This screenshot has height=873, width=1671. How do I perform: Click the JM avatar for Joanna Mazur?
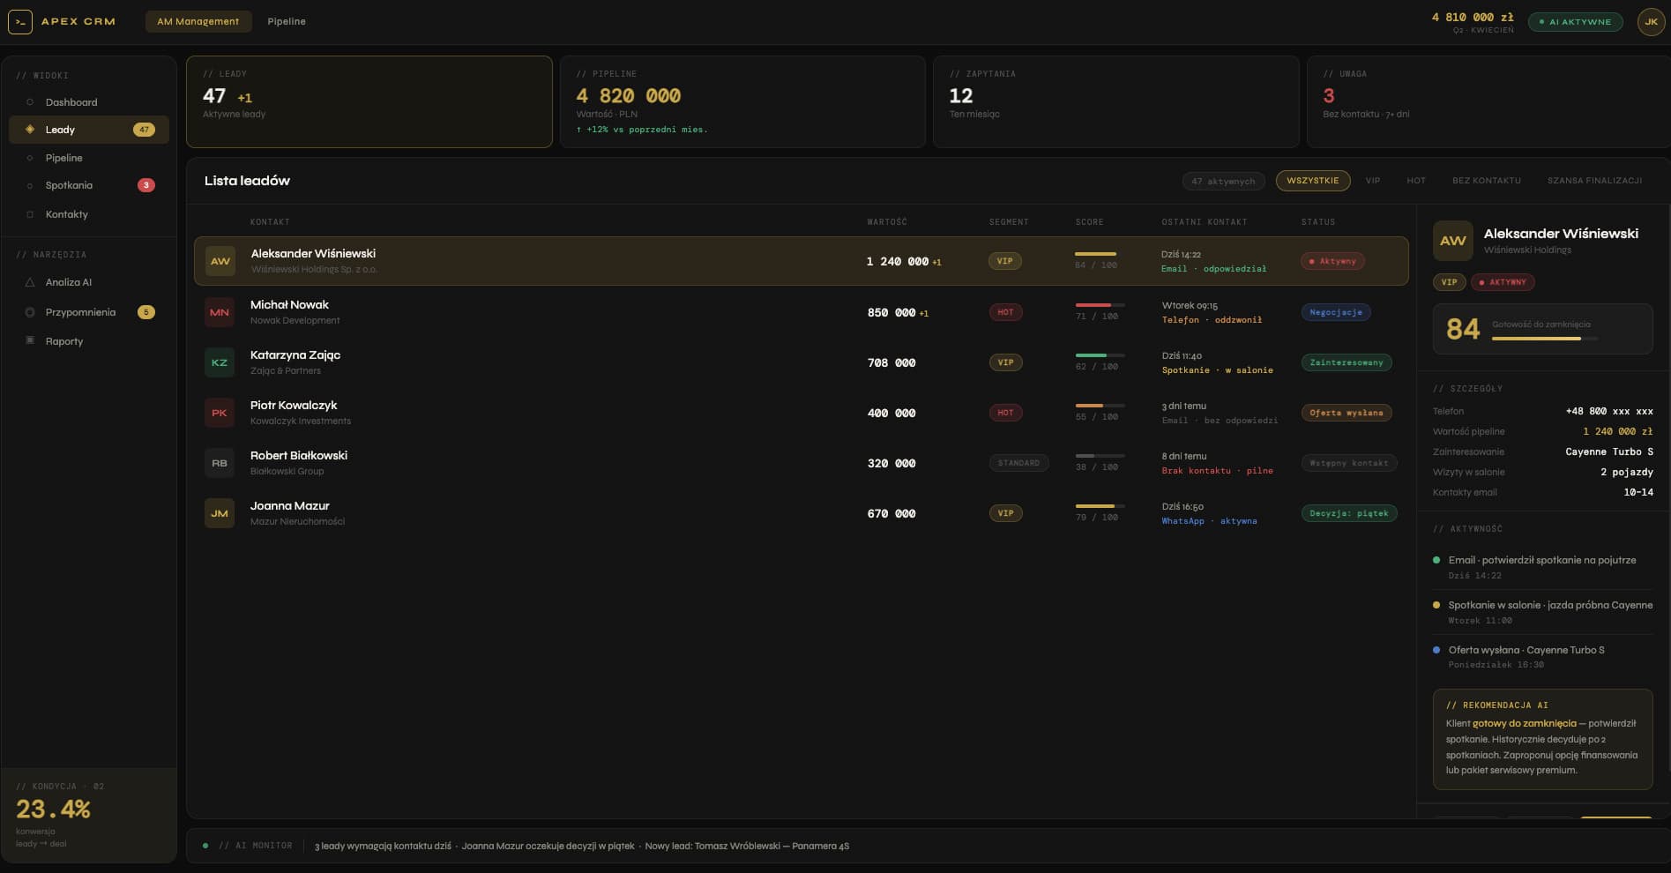click(x=220, y=513)
